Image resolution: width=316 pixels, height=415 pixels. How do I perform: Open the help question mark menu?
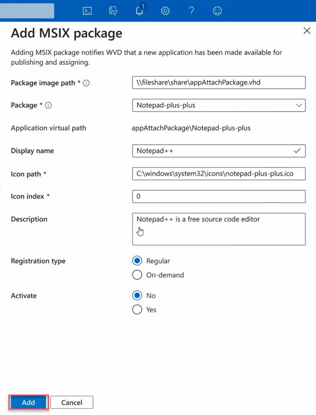click(x=191, y=11)
